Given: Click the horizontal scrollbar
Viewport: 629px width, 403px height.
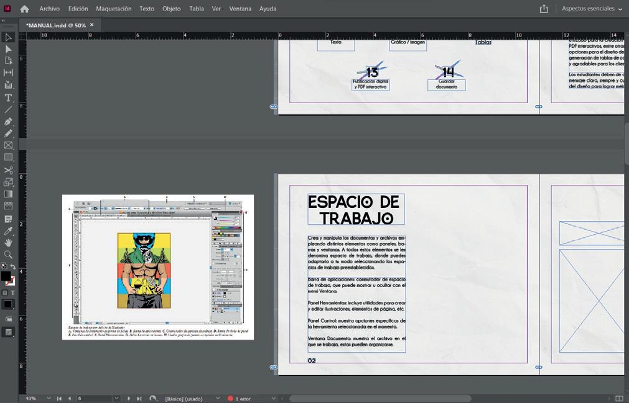Looking at the screenshot, I should click(x=380, y=399).
